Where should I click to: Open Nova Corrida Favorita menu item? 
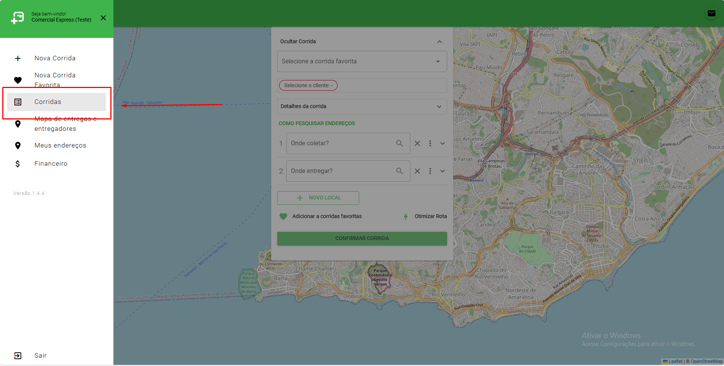click(57, 80)
